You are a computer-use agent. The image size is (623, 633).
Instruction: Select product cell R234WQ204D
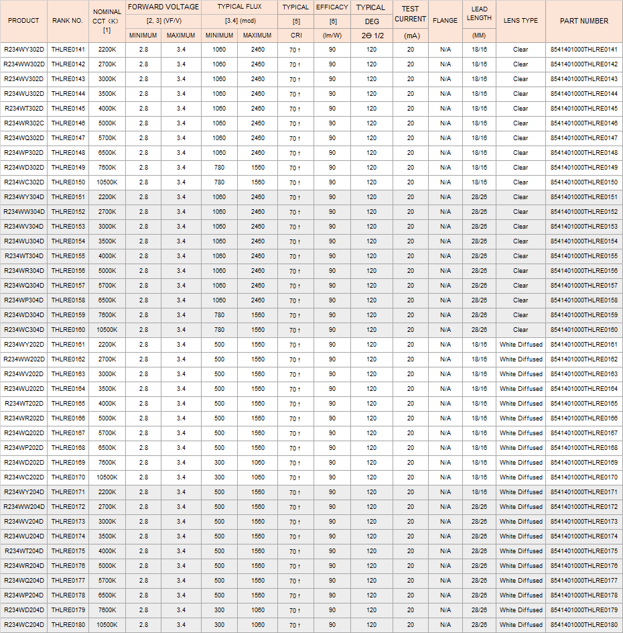(24, 580)
